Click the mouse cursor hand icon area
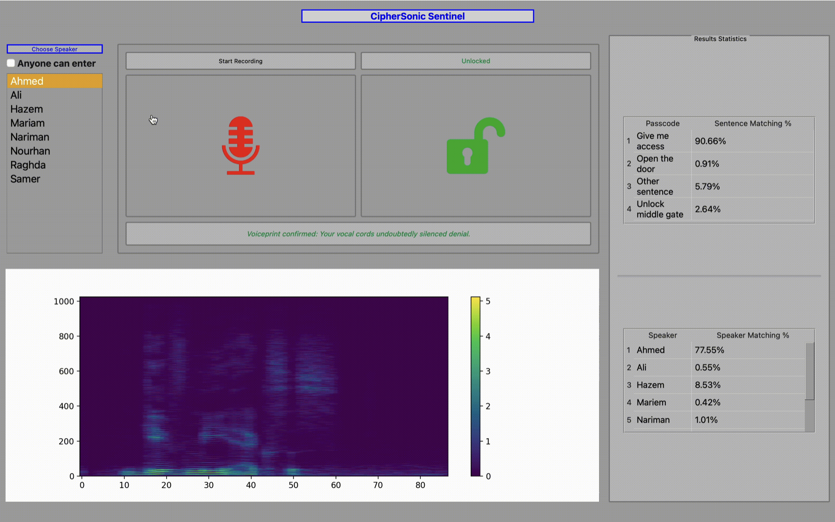This screenshot has width=835, height=522. click(x=154, y=120)
